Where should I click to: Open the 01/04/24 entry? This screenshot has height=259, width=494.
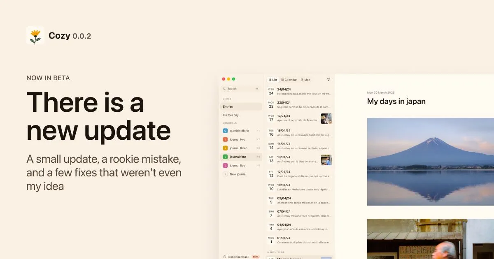tap(299, 240)
